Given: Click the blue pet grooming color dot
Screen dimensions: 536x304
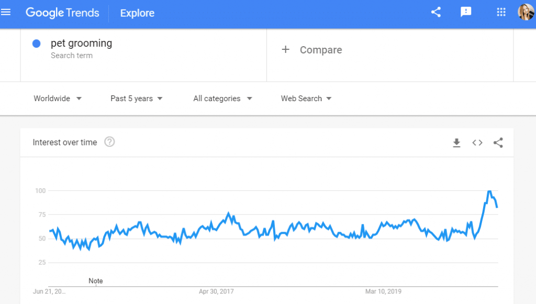Looking at the screenshot, I should click(37, 44).
